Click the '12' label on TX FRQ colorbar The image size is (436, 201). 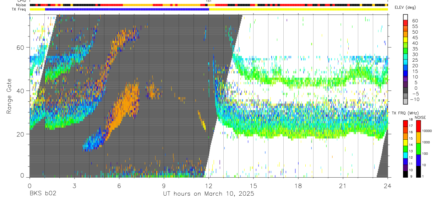tap(411, 157)
